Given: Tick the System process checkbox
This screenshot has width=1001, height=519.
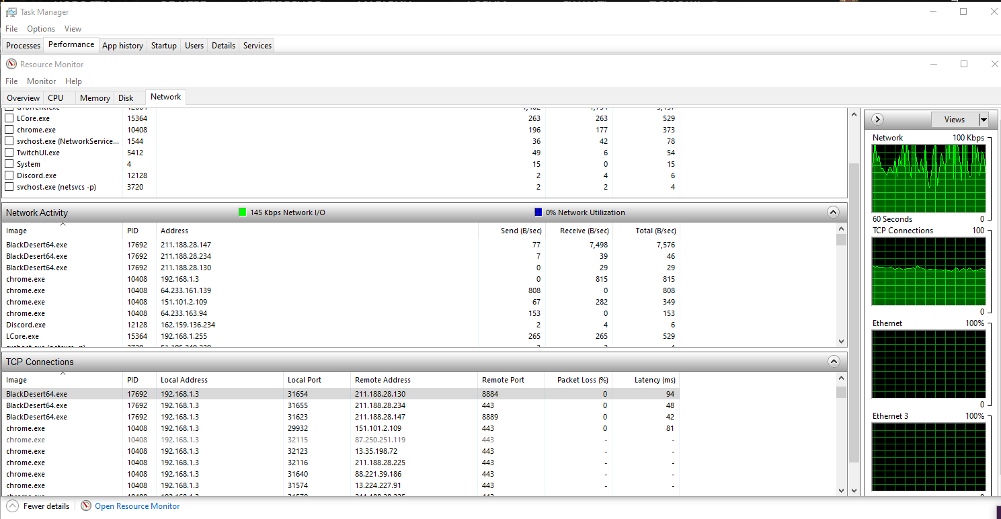Looking at the screenshot, I should (9, 164).
